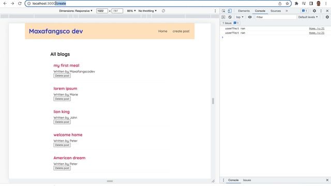
Task: Toggle the browser side panel icon
Action: click(x=311, y=4)
